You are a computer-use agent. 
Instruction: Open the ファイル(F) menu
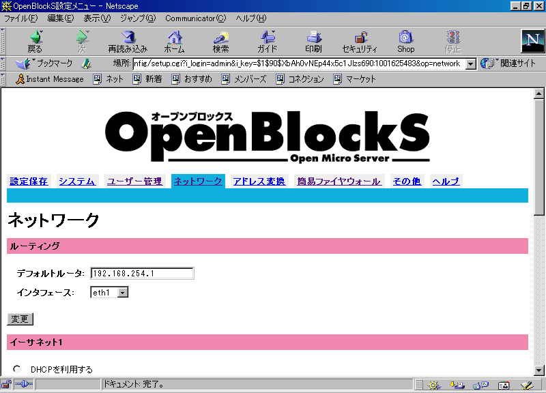21,18
